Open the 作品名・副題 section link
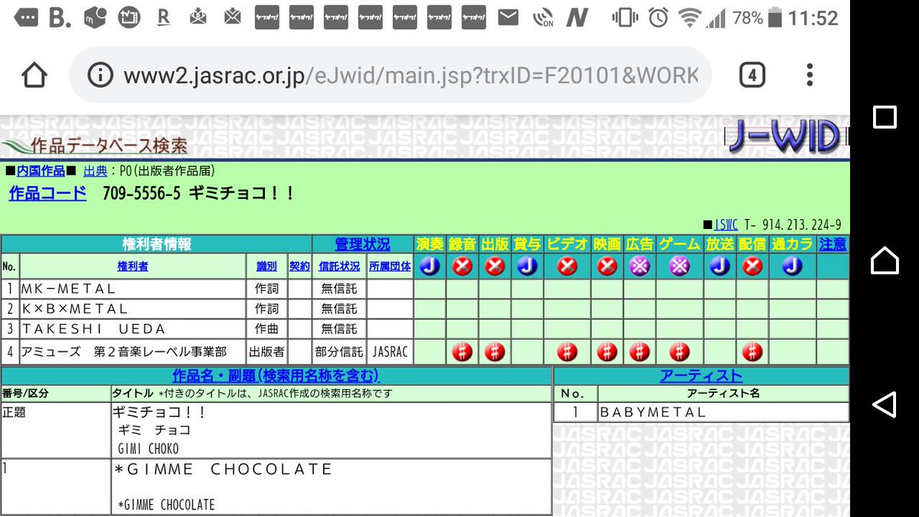This screenshot has width=919, height=517. (x=276, y=375)
